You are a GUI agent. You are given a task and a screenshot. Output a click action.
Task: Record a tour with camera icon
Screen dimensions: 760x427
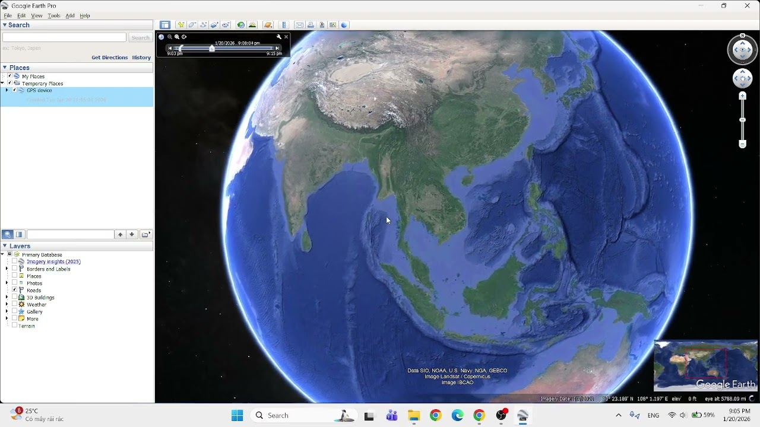coord(226,25)
